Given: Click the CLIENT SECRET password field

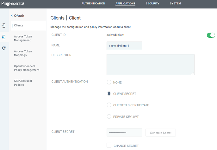Looking at the screenshot, I should pos(124,132).
